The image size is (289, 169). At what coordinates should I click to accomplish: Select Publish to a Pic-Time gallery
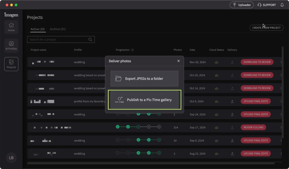point(144,100)
